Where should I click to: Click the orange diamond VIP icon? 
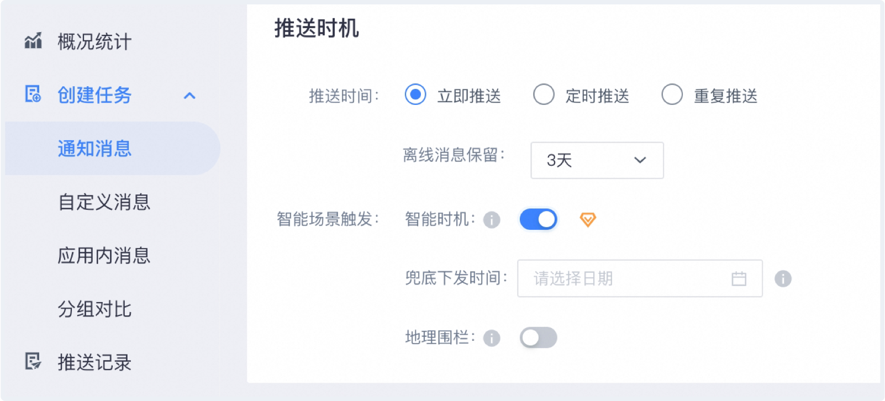pos(587,220)
